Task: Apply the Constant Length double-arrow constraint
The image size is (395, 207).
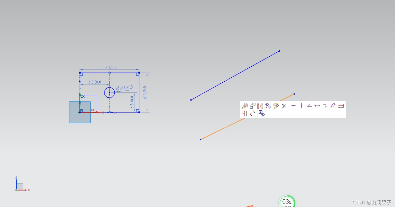Action: pos(317,106)
